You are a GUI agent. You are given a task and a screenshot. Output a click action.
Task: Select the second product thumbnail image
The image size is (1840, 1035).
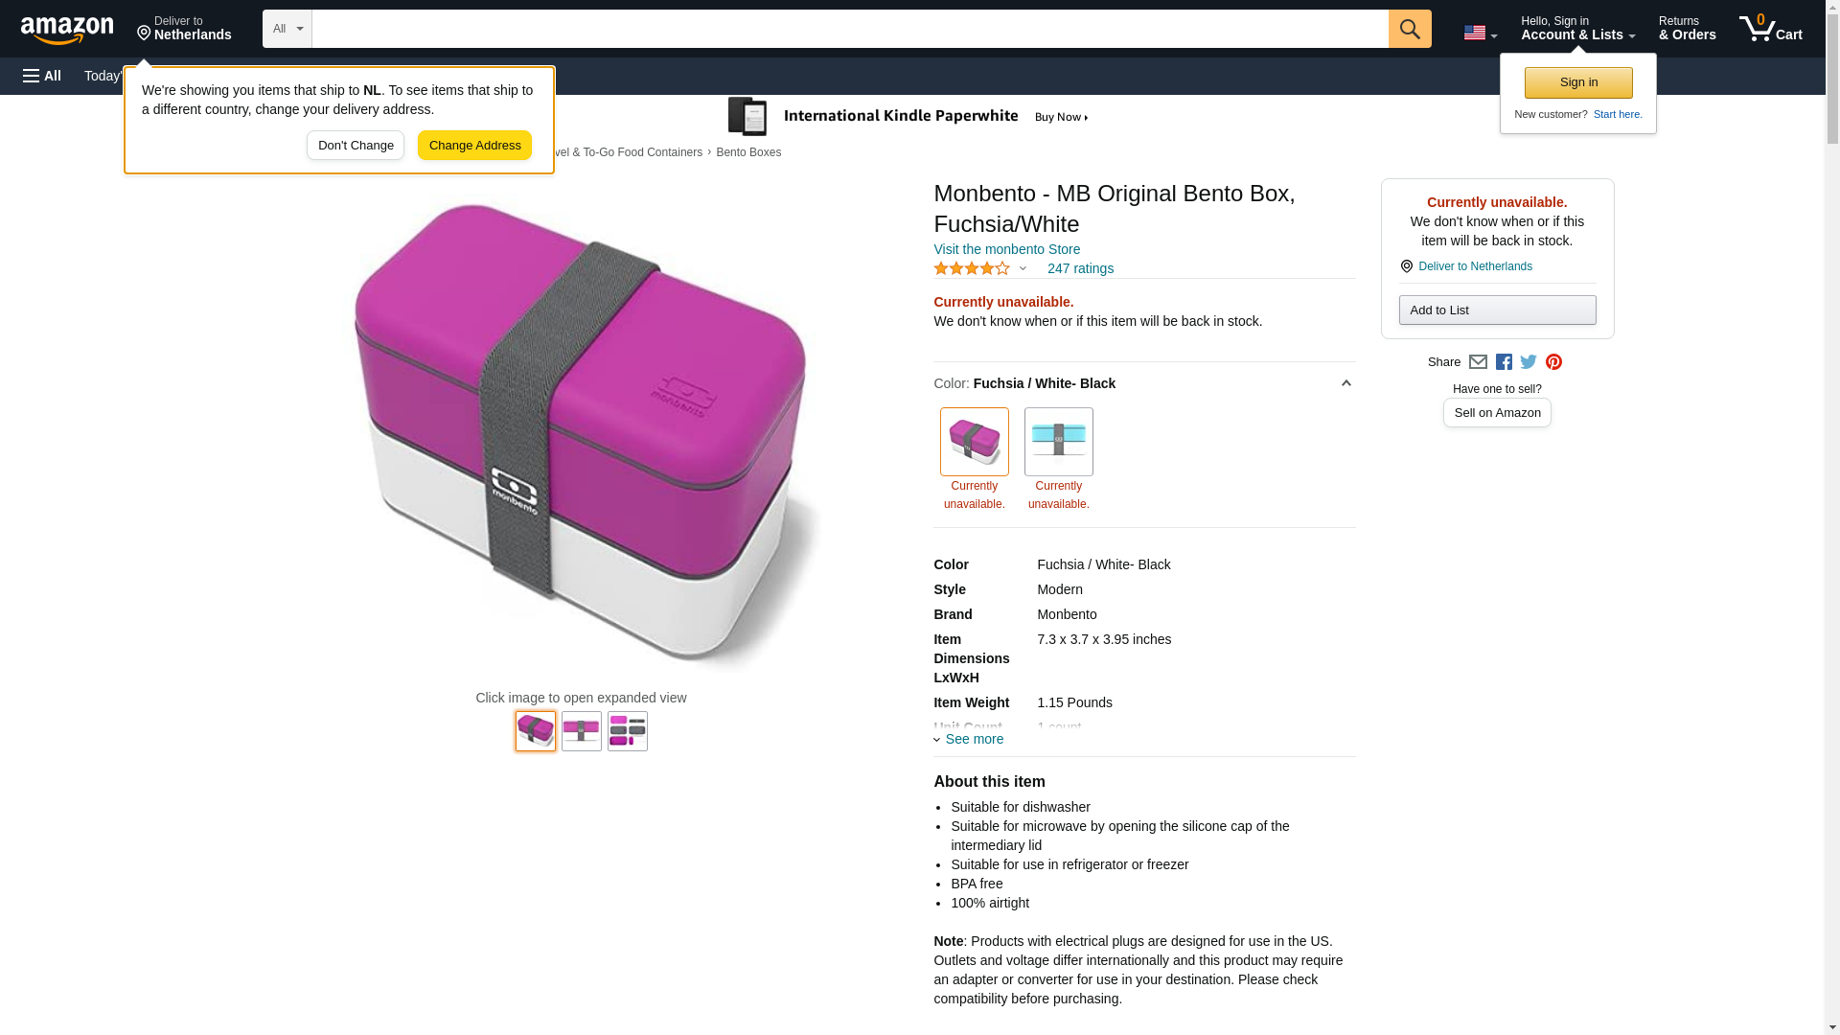pos(582,731)
